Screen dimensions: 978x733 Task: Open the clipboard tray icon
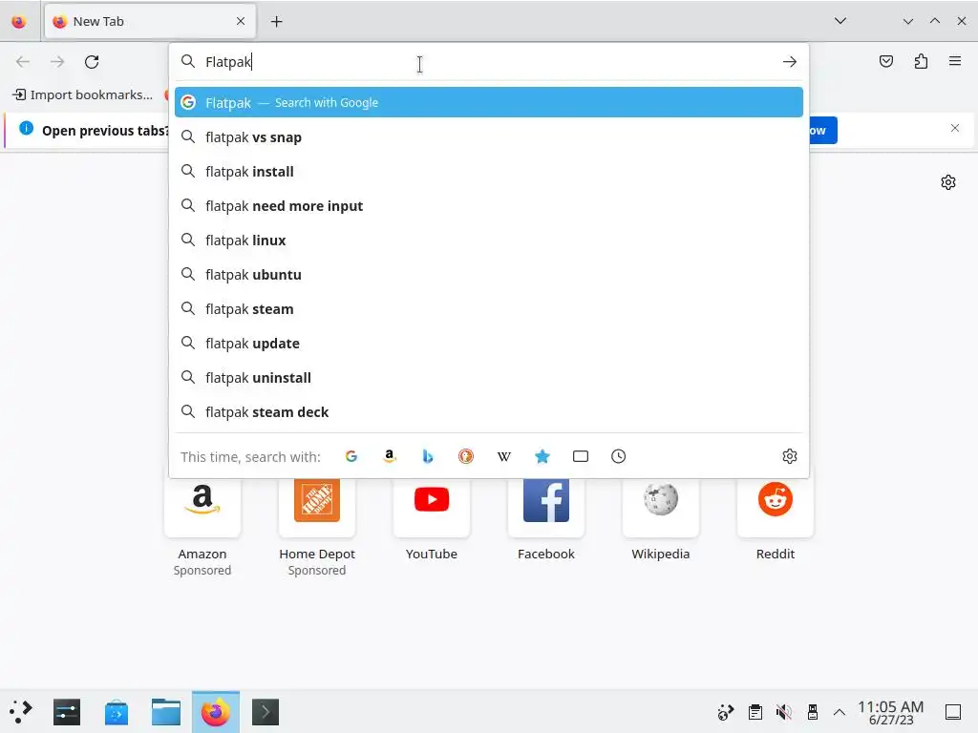click(755, 712)
